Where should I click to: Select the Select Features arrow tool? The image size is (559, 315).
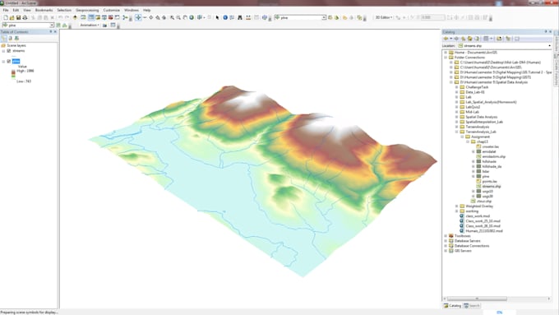coord(217,17)
